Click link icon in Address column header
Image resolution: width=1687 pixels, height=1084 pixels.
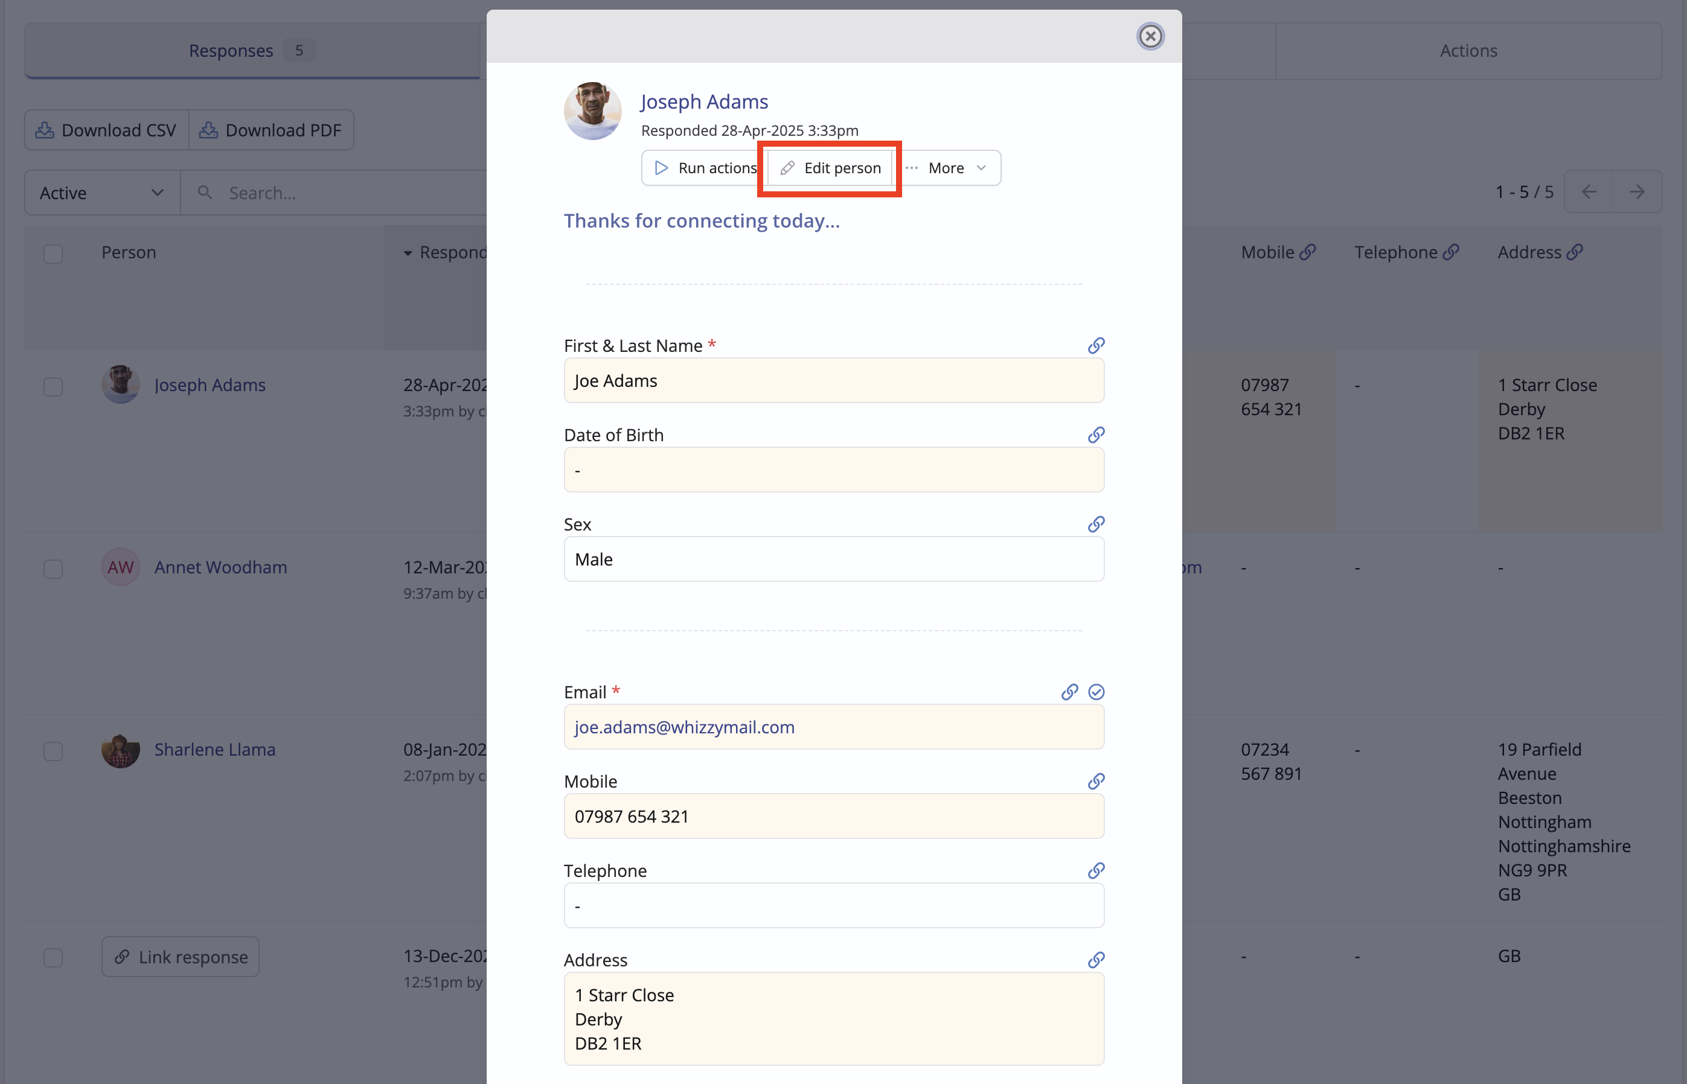pos(1574,252)
